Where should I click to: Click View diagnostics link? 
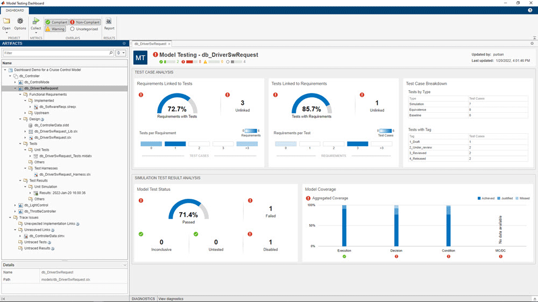pyautogui.click(x=171, y=299)
